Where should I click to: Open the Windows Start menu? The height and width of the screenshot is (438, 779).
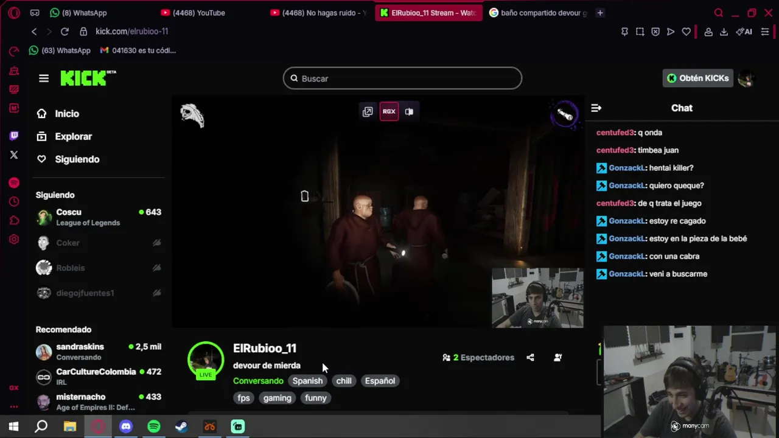[x=13, y=426]
